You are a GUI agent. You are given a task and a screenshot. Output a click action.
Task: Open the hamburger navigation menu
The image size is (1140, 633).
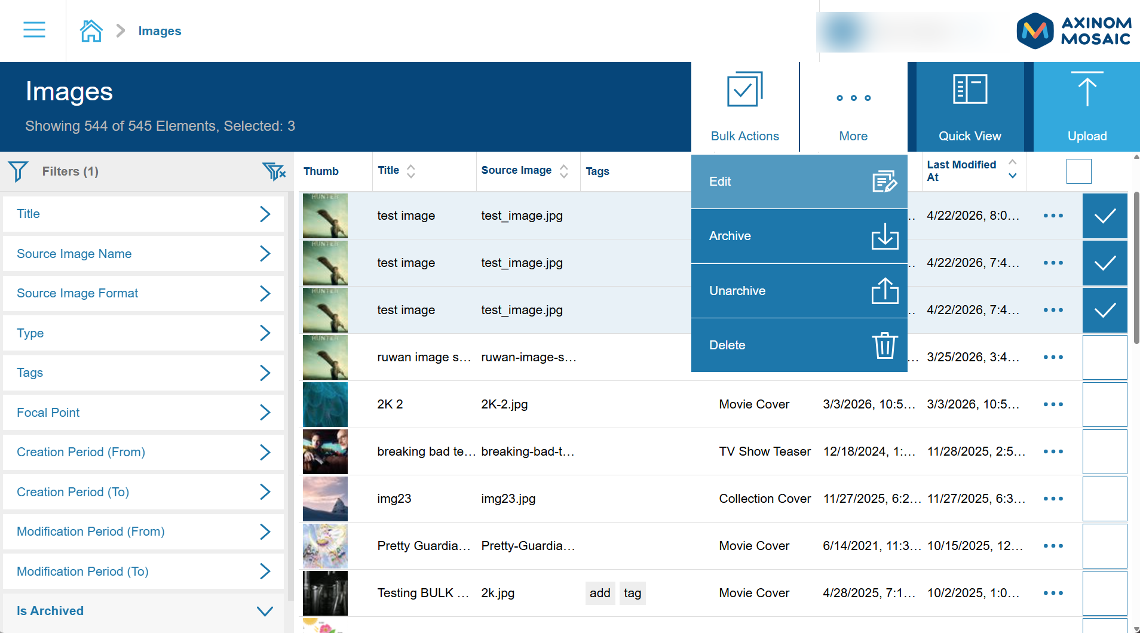click(34, 30)
